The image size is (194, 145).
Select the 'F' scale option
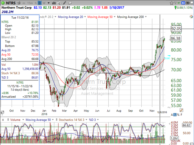click(x=181, y=115)
